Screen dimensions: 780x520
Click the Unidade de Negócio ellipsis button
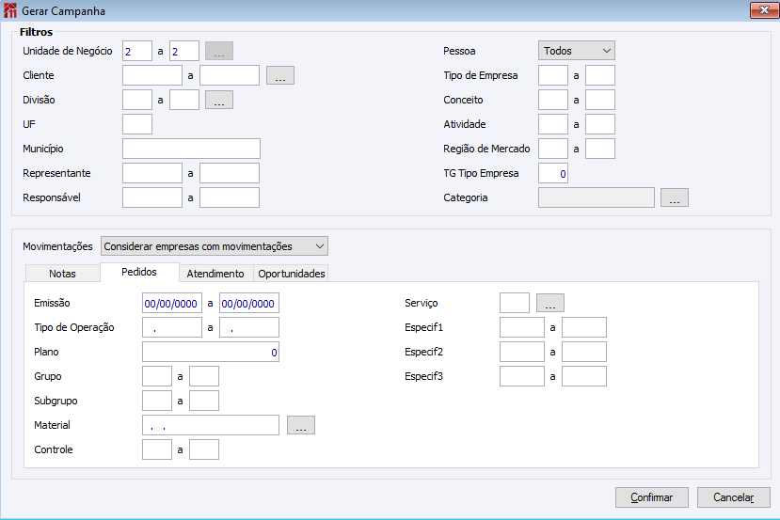(218, 52)
